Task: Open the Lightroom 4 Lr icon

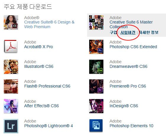Action: pyautogui.click(x=11, y=126)
